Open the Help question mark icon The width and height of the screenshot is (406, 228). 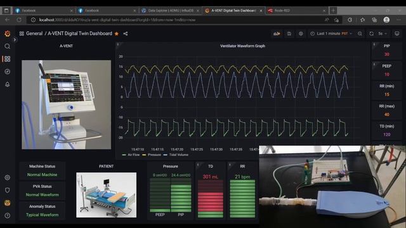coord(7,215)
